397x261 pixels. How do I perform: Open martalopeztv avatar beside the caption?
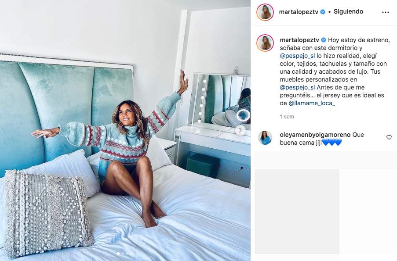tap(265, 43)
